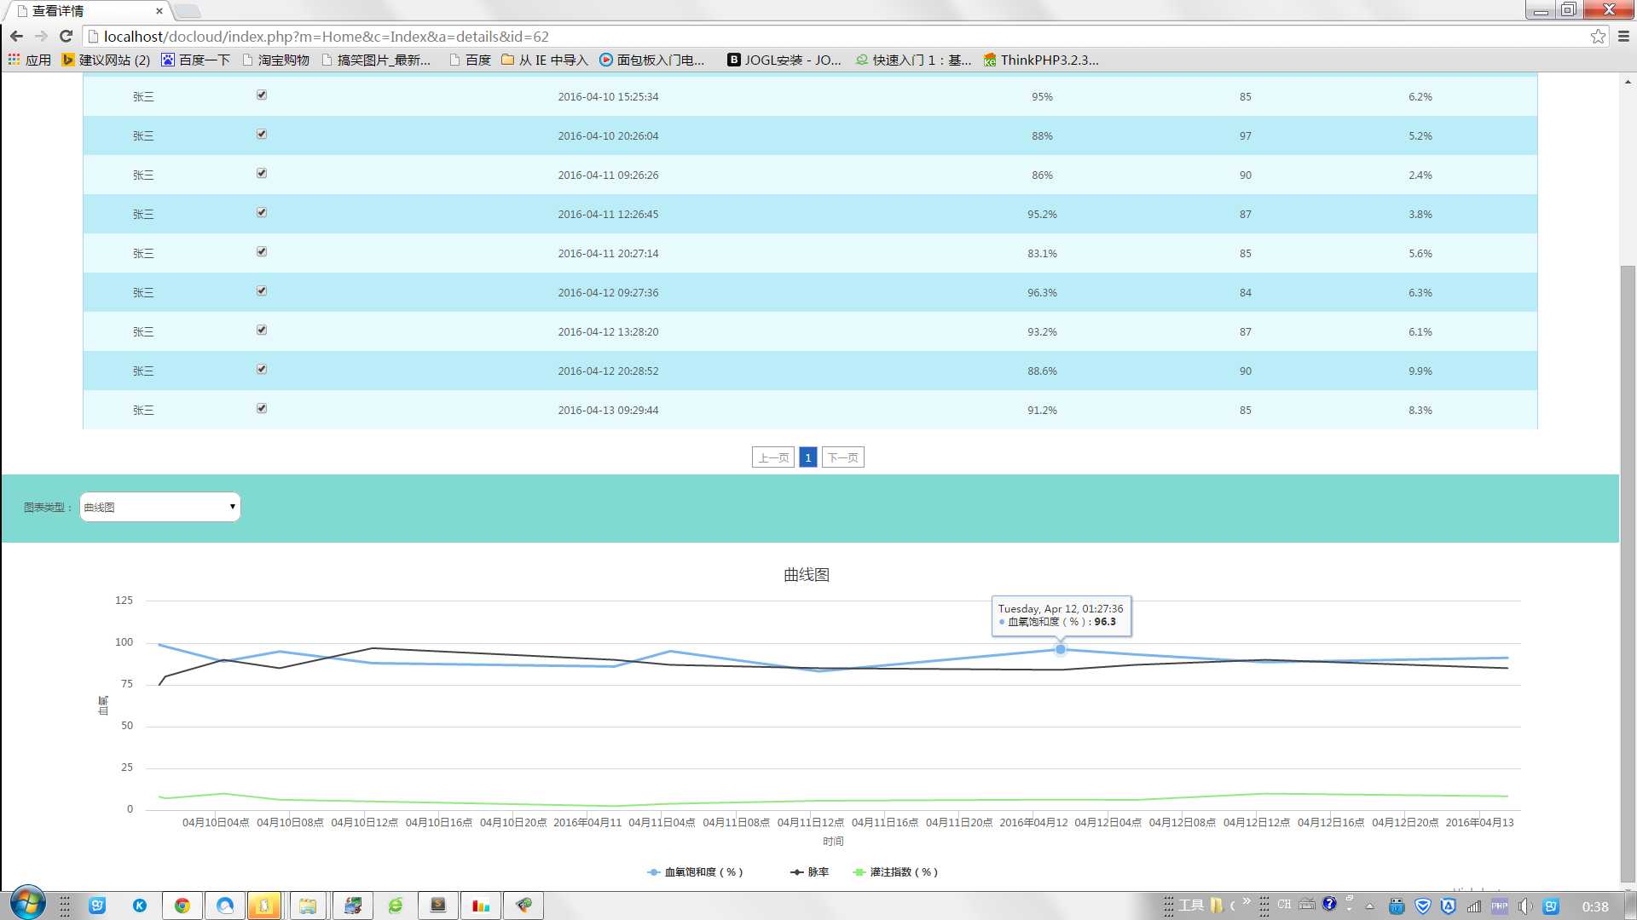Click the browser forward arrow
Image resolution: width=1637 pixels, height=920 pixels.
[41, 37]
